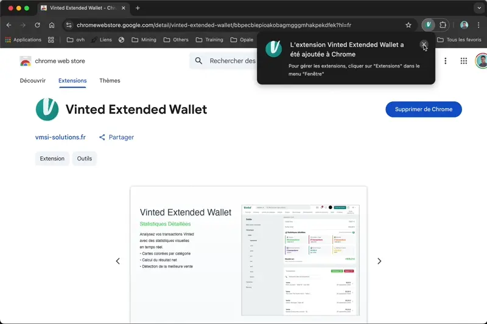The width and height of the screenshot is (487, 324).
Task: Focus the Rechercher des extensions search field
Action: tap(233, 61)
